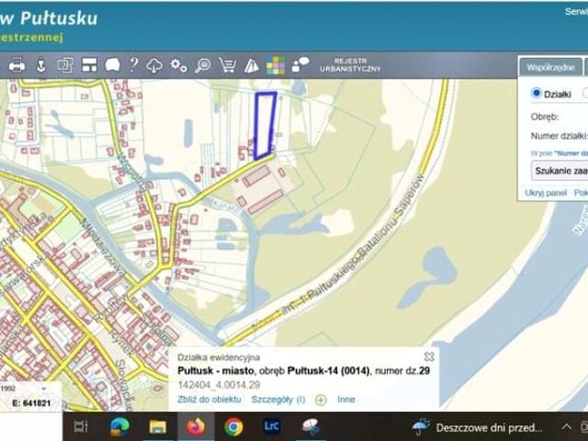588x441 pixels.
Task: Click the Zbliż do obiektu link
Action: tap(209, 400)
